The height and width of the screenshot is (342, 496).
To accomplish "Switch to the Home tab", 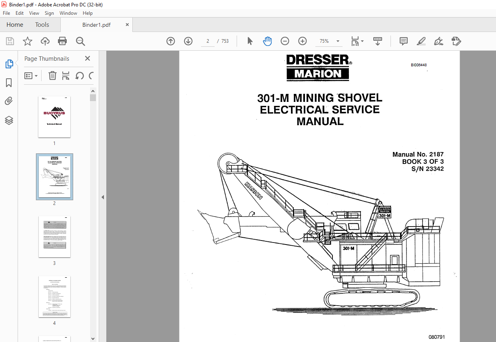I will [x=15, y=25].
